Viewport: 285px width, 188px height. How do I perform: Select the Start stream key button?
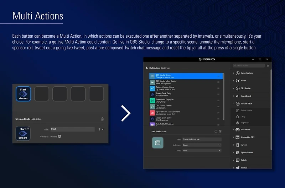click(x=23, y=94)
